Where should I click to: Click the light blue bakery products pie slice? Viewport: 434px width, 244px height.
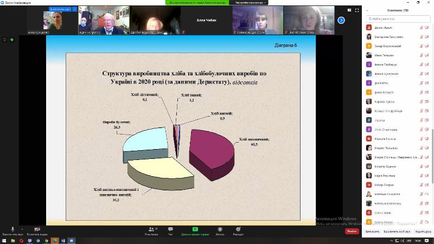146,144
